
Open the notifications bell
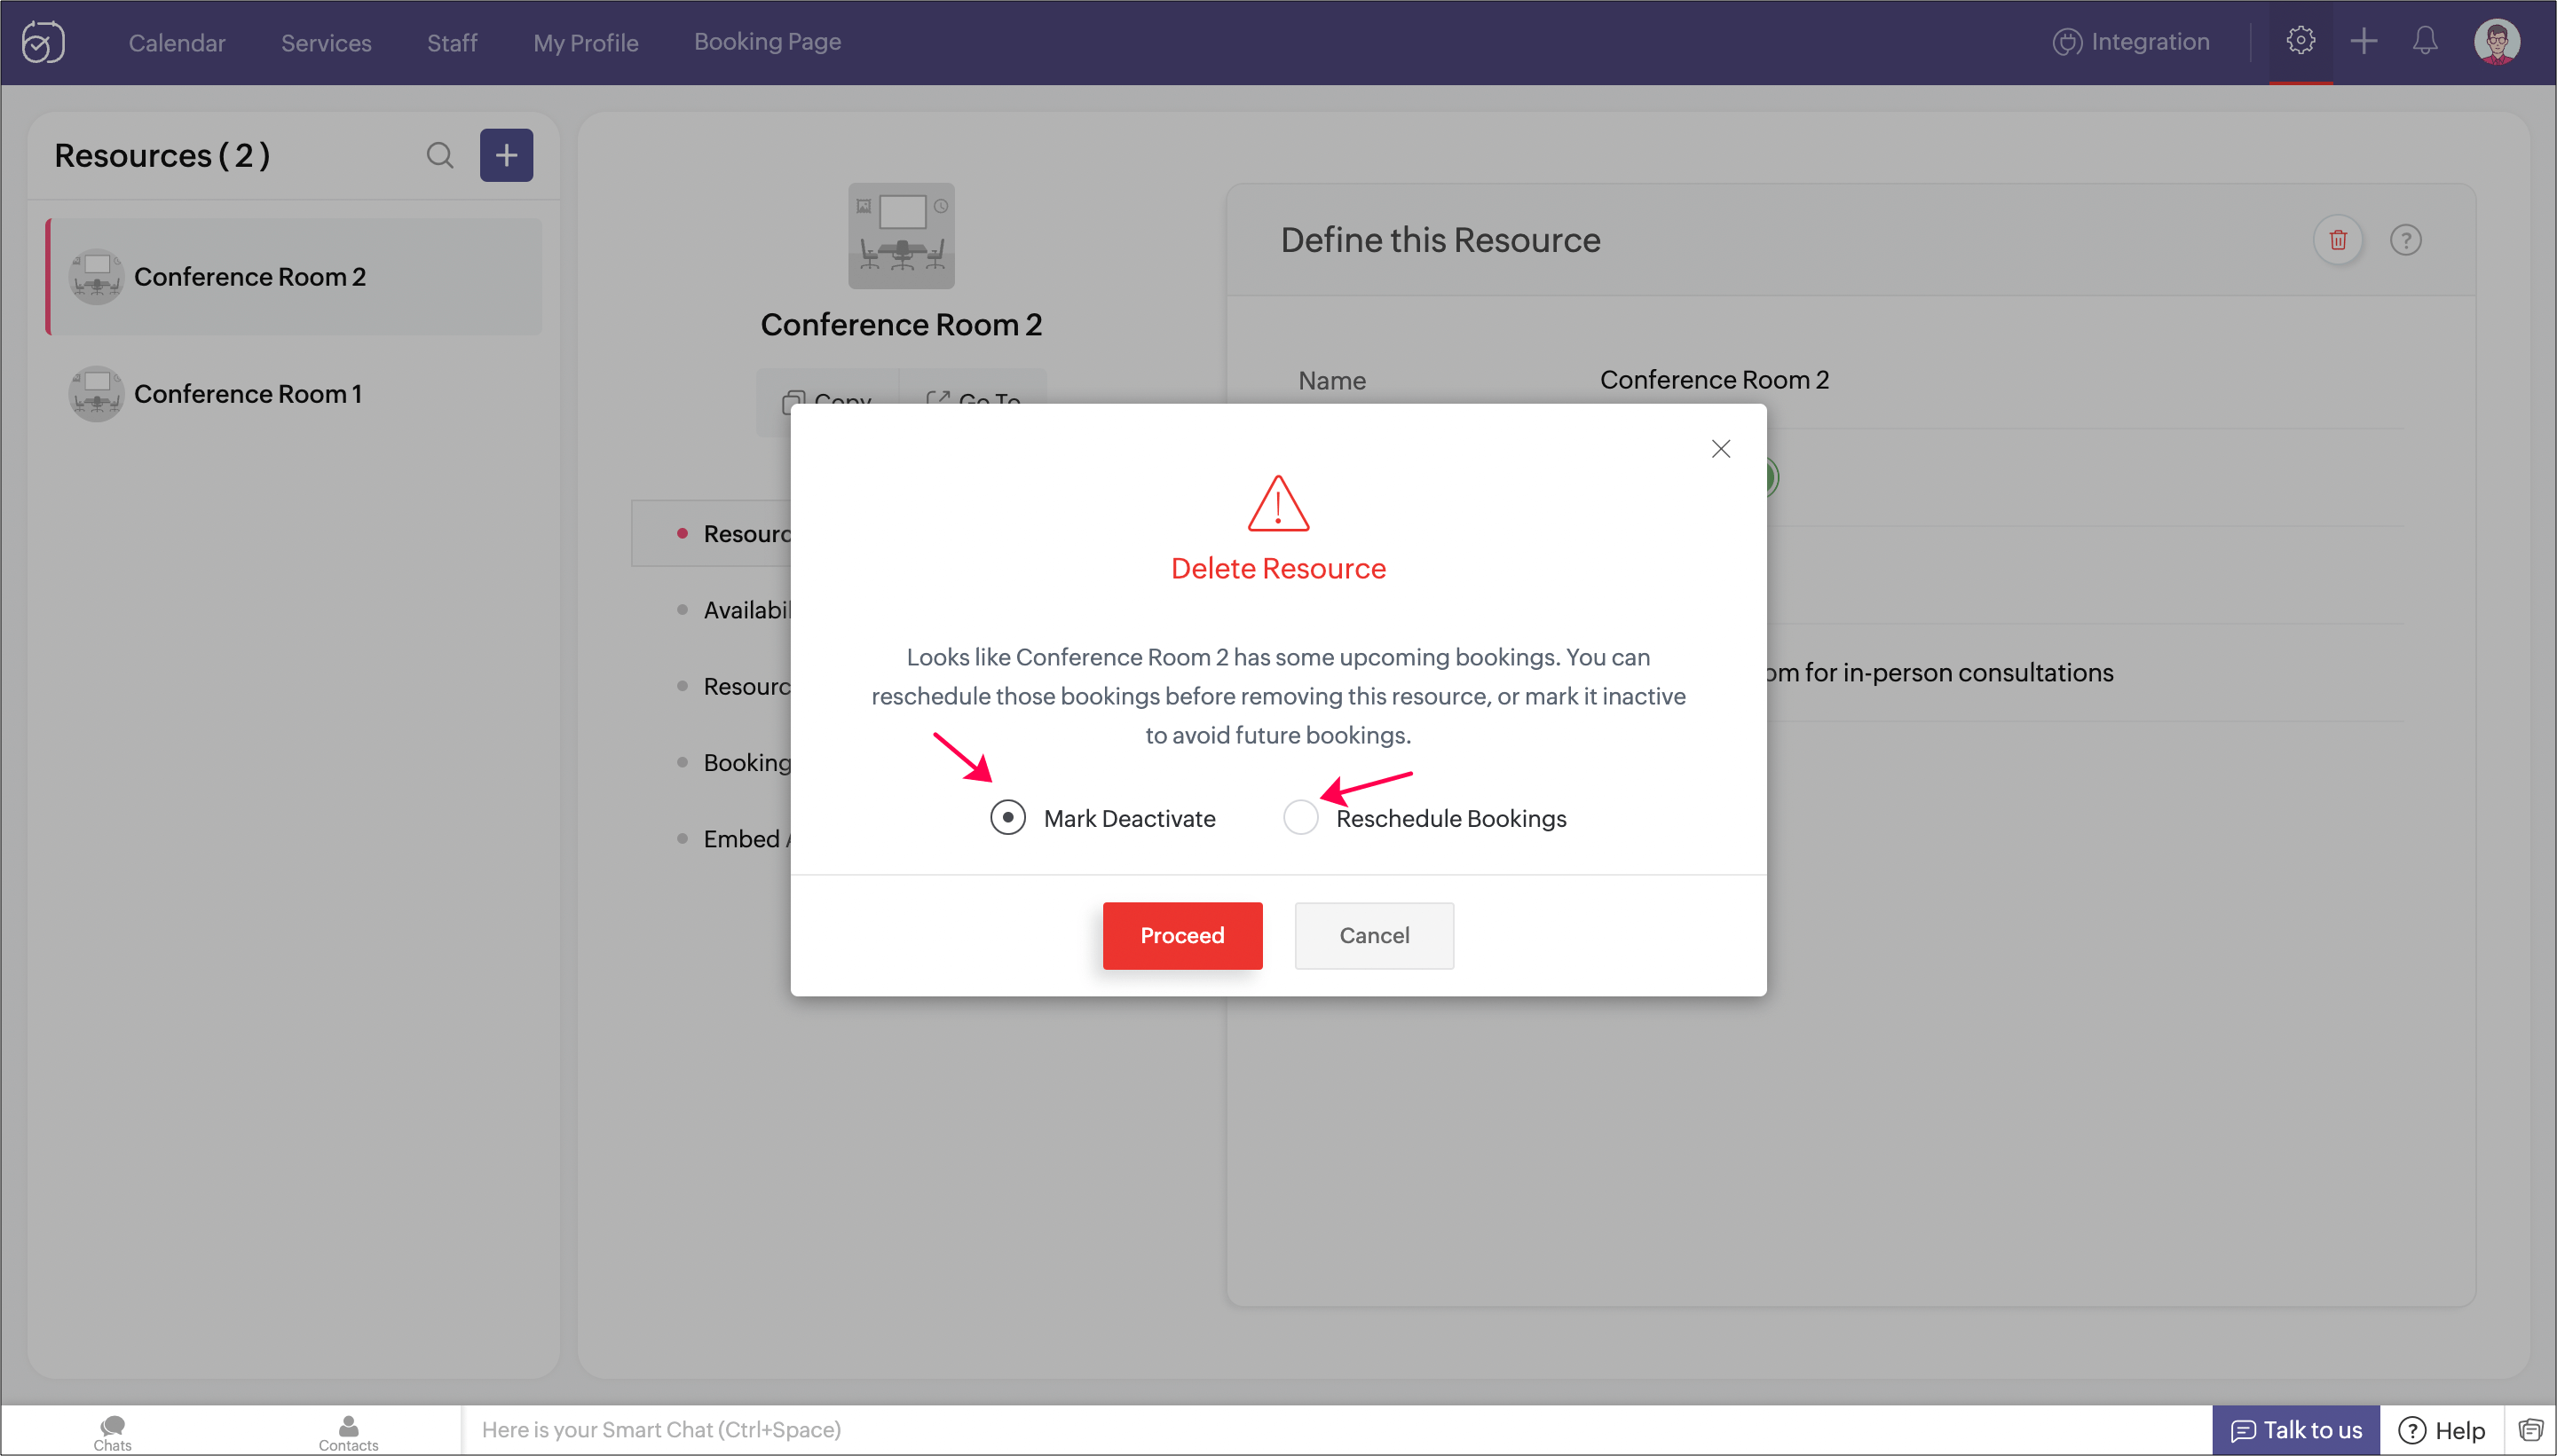click(2425, 41)
